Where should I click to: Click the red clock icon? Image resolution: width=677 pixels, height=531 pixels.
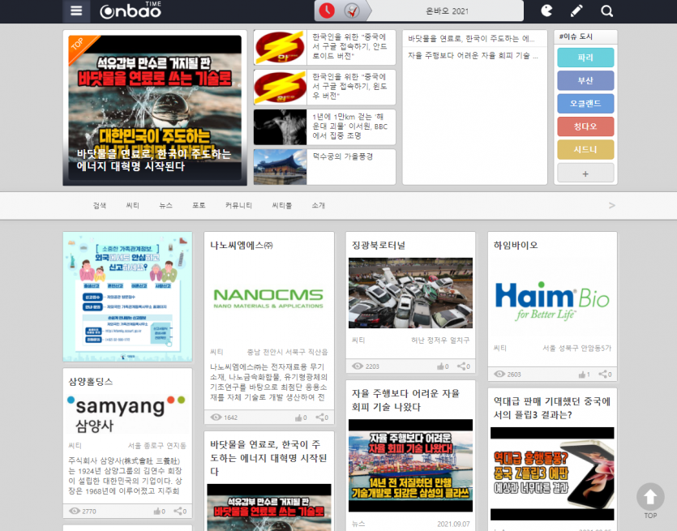(327, 11)
